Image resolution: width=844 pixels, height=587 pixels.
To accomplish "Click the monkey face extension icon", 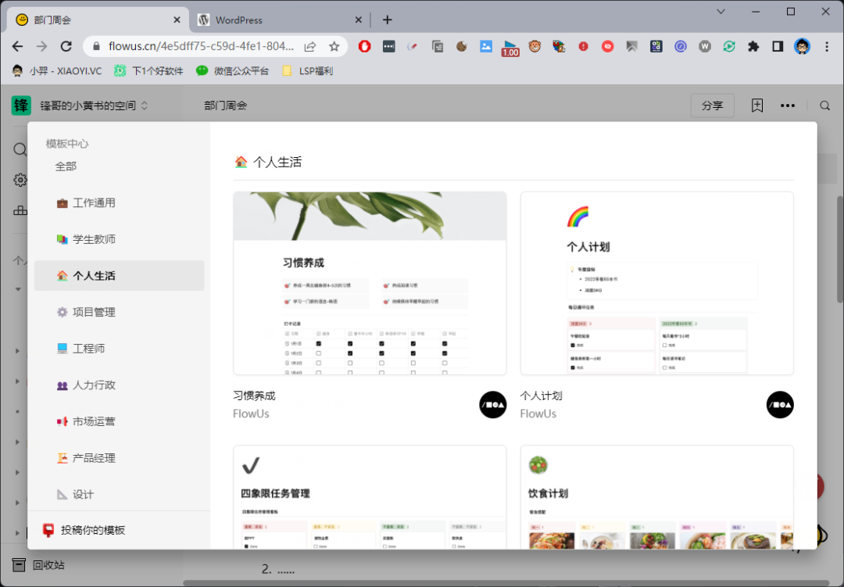I will (535, 46).
